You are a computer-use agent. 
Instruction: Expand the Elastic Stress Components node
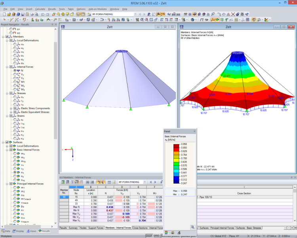click(x=11, y=108)
